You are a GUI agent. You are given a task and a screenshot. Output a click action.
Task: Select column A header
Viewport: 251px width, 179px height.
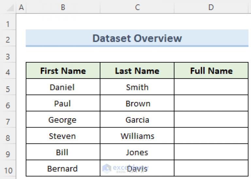click(x=22, y=7)
